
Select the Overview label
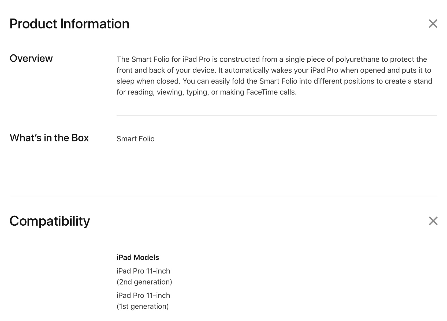[31, 58]
